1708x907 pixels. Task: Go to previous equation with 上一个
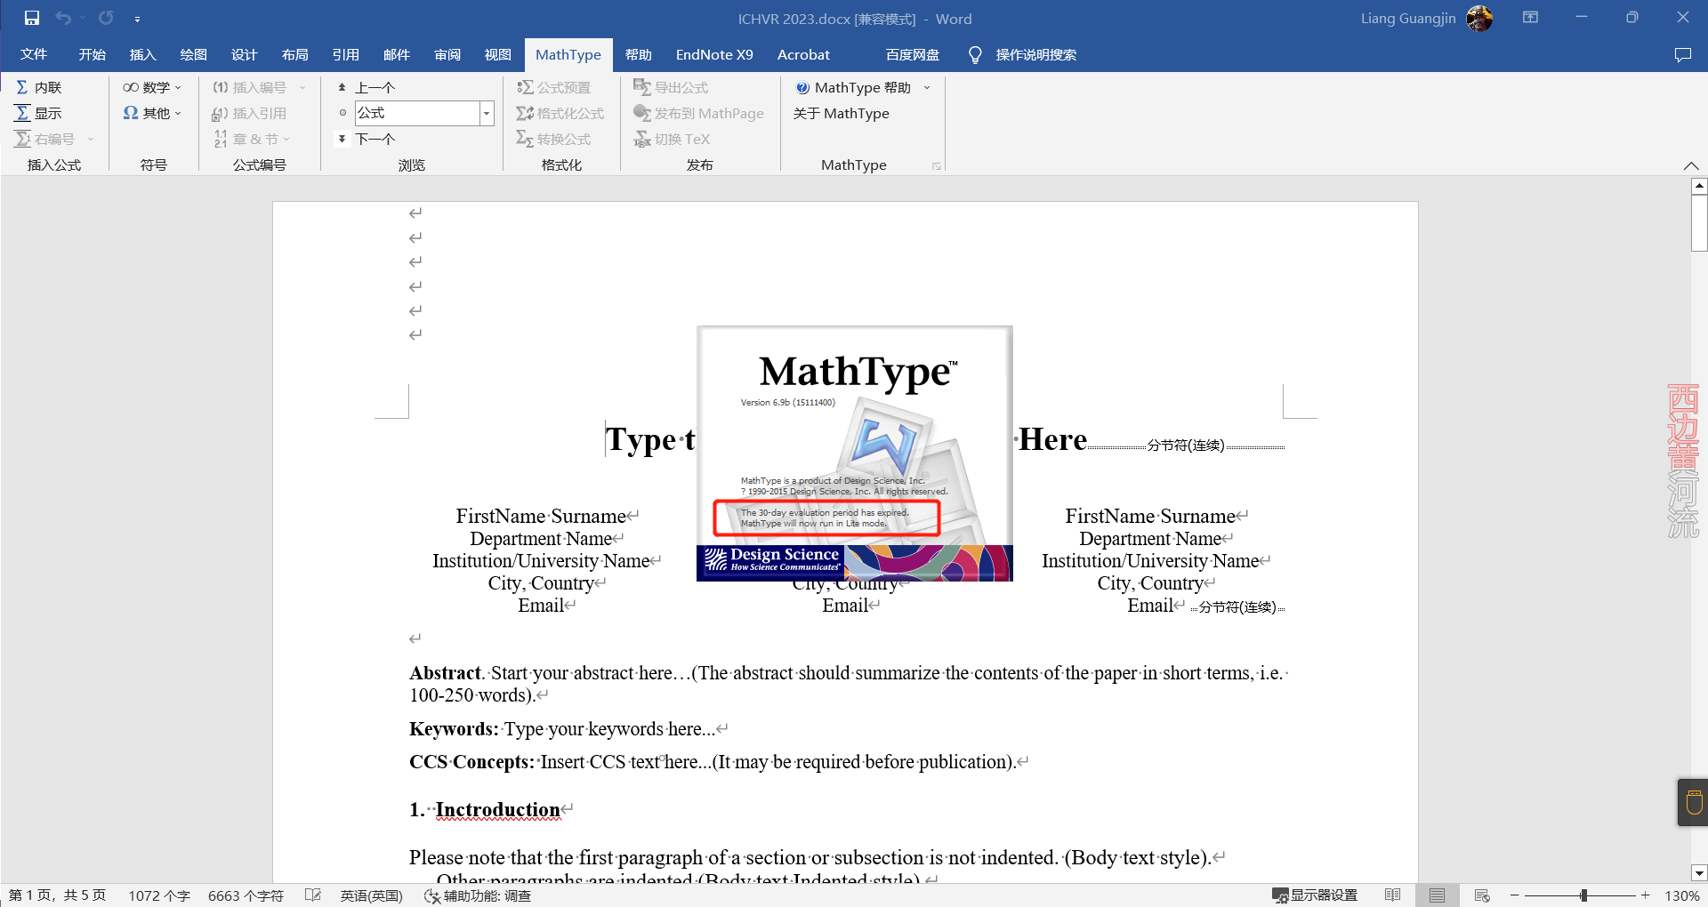pyautogui.click(x=367, y=87)
